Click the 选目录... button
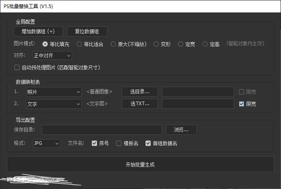 tap(140, 92)
